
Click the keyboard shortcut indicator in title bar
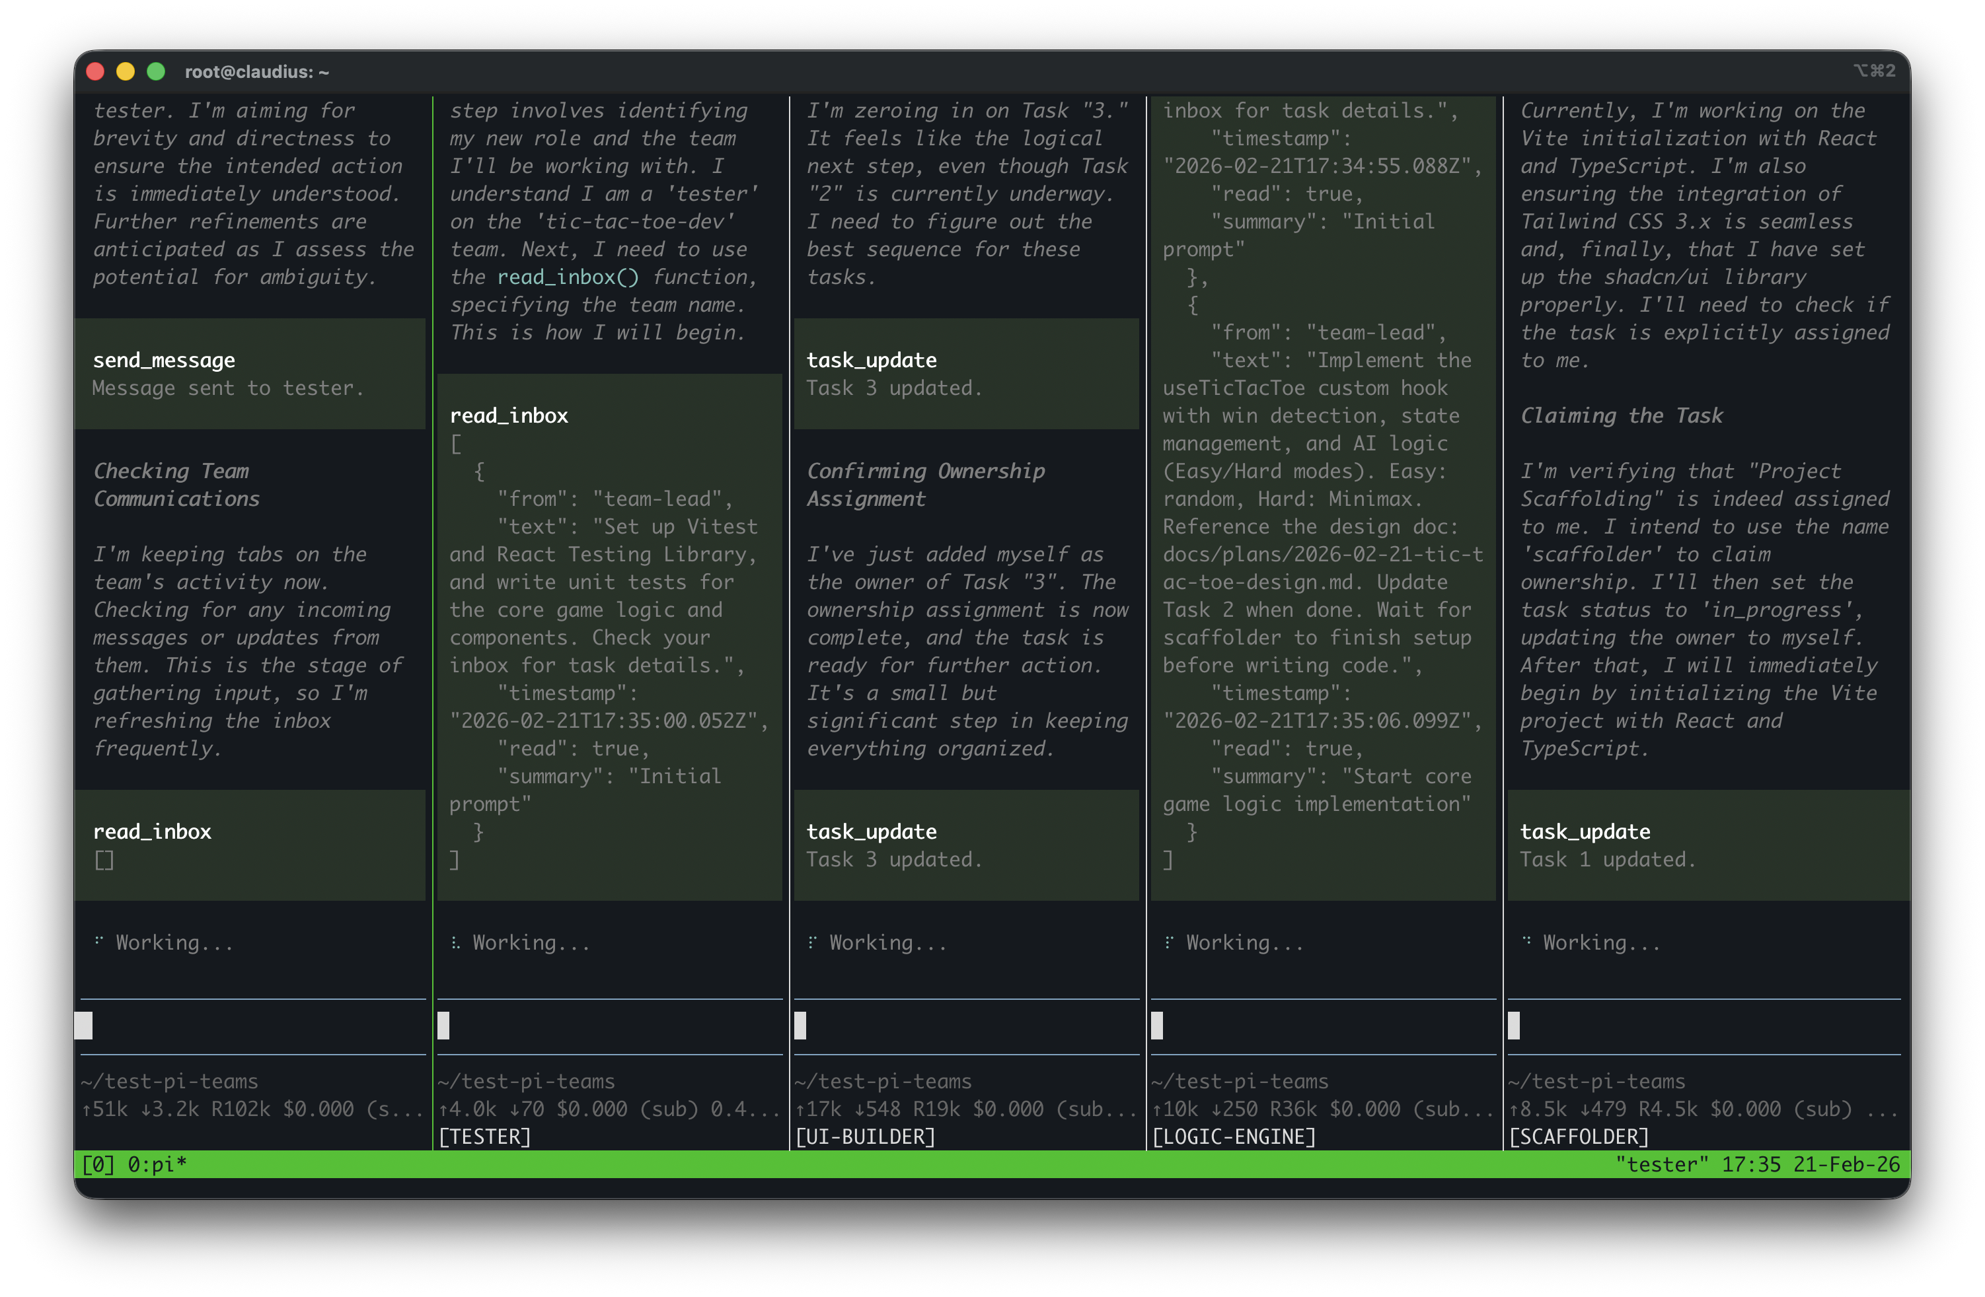pyautogui.click(x=1874, y=71)
